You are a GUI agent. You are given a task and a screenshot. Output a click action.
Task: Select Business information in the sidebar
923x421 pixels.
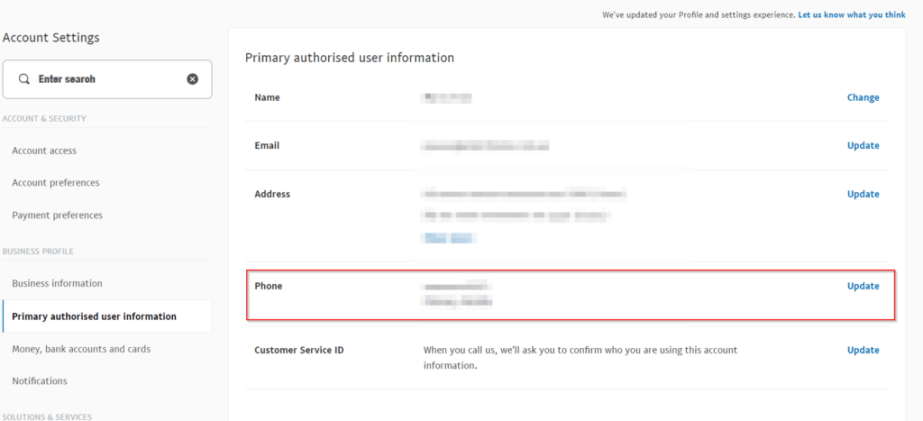coord(57,283)
